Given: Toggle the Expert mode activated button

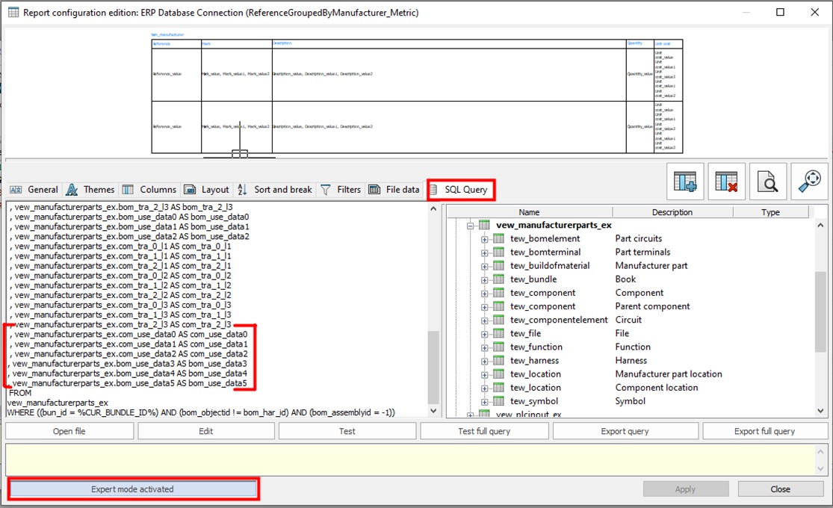Looking at the screenshot, I should click(132, 489).
